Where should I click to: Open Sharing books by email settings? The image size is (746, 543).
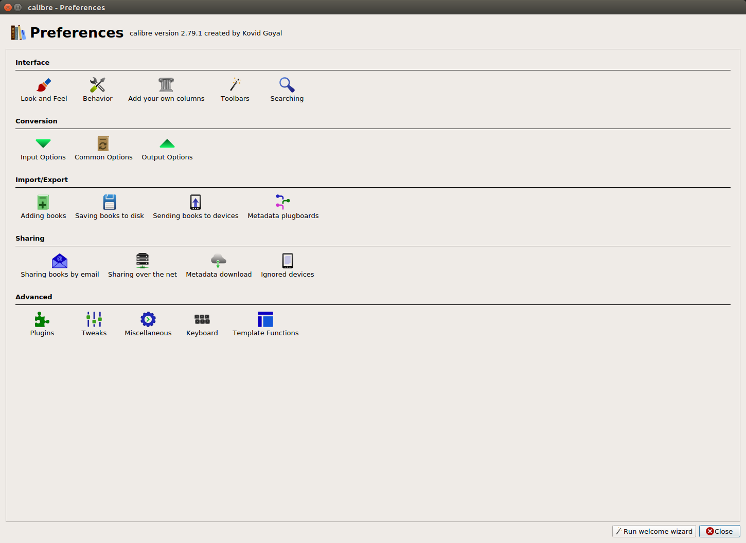coord(60,266)
